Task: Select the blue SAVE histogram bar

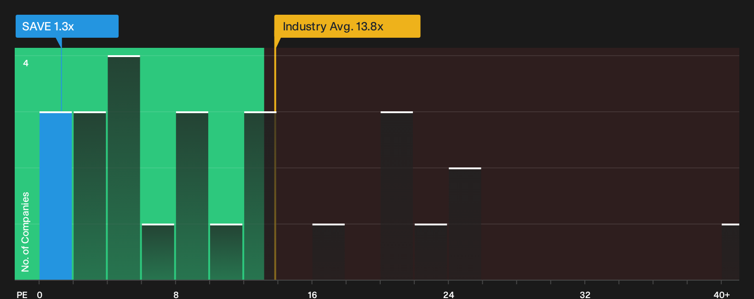Action: click(x=56, y=196)
